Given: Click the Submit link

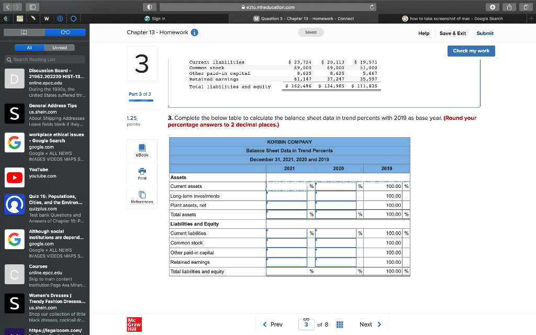Looking at the screenshot, I should [x=485, y=33].
